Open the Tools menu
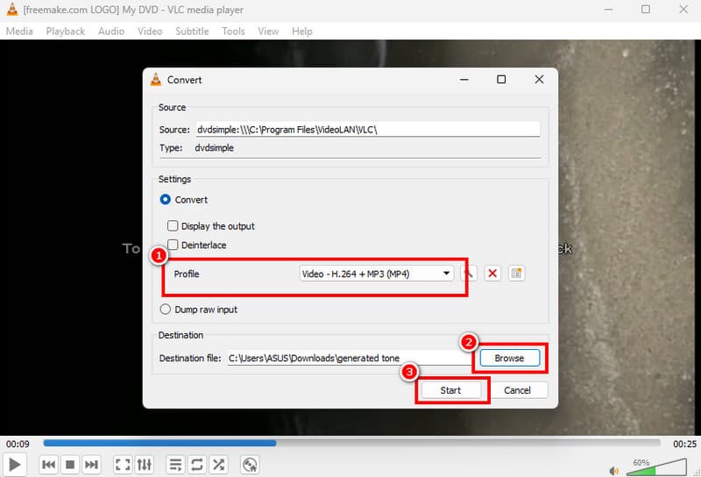Image resolution: width=701 pixels, height=477 pixels. point(233,32)
